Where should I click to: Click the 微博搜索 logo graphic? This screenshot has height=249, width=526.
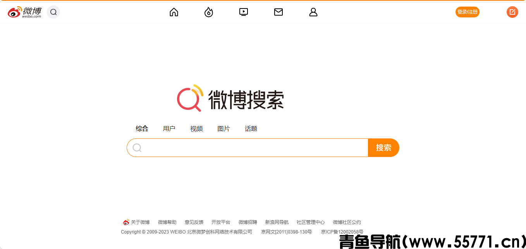click(x=230, y=98)
